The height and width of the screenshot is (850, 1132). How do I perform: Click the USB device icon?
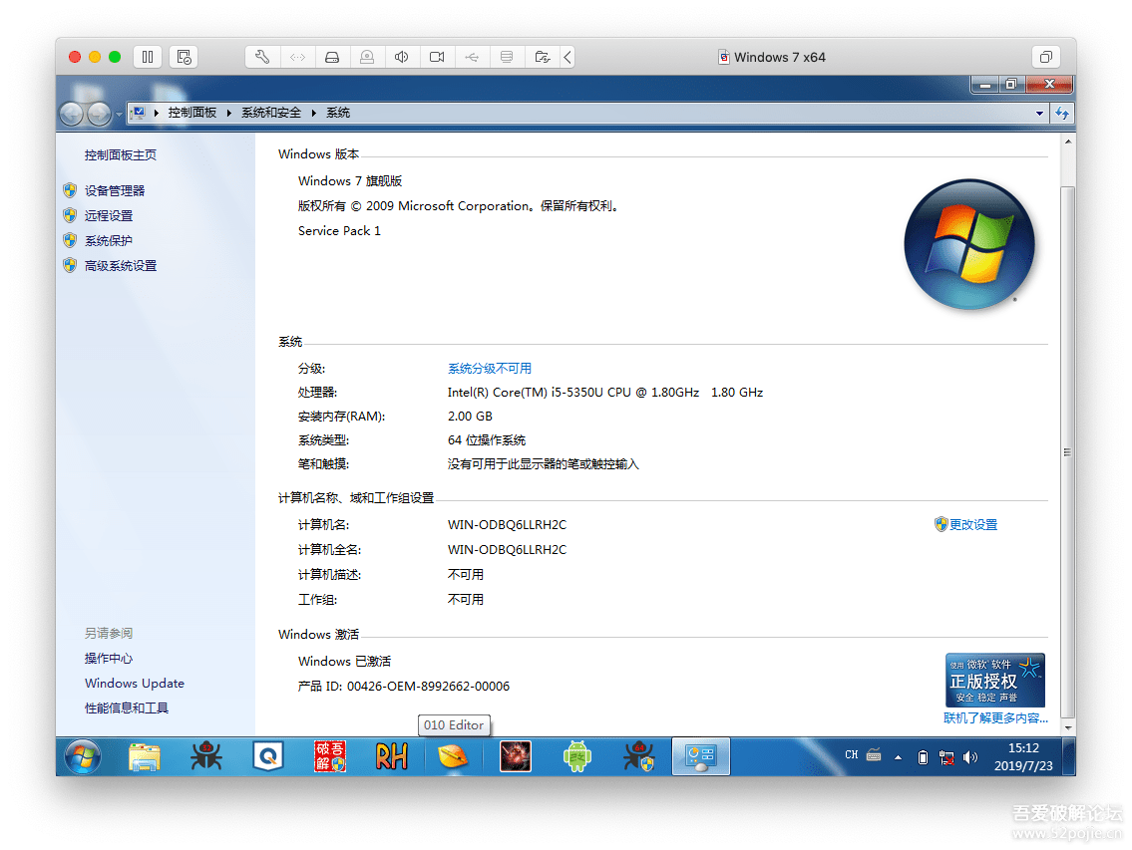click(472, 57)
